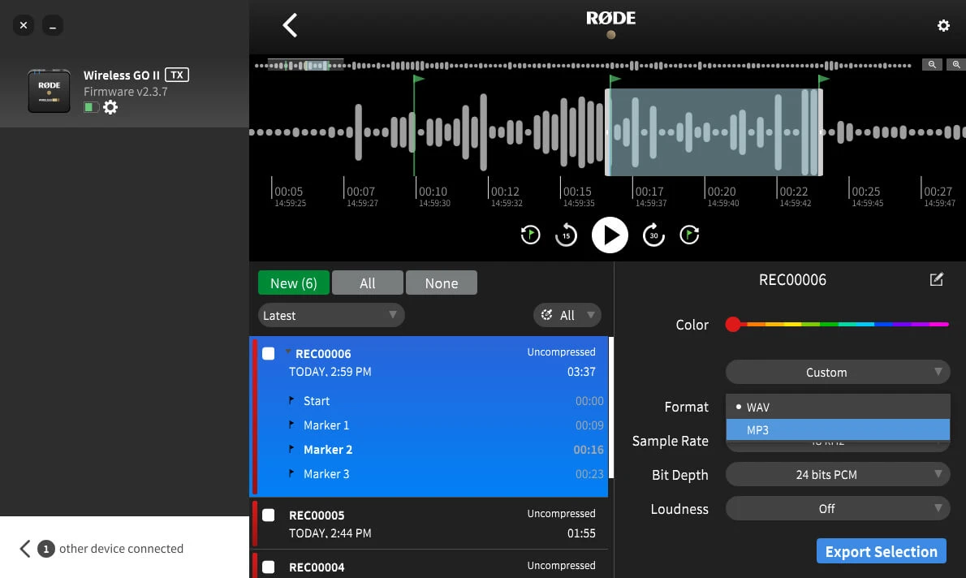Image resolution: width=966 pixels, height=578 pixels.
Task: Edit the REC00006 name
Action: tap(937, 279)
